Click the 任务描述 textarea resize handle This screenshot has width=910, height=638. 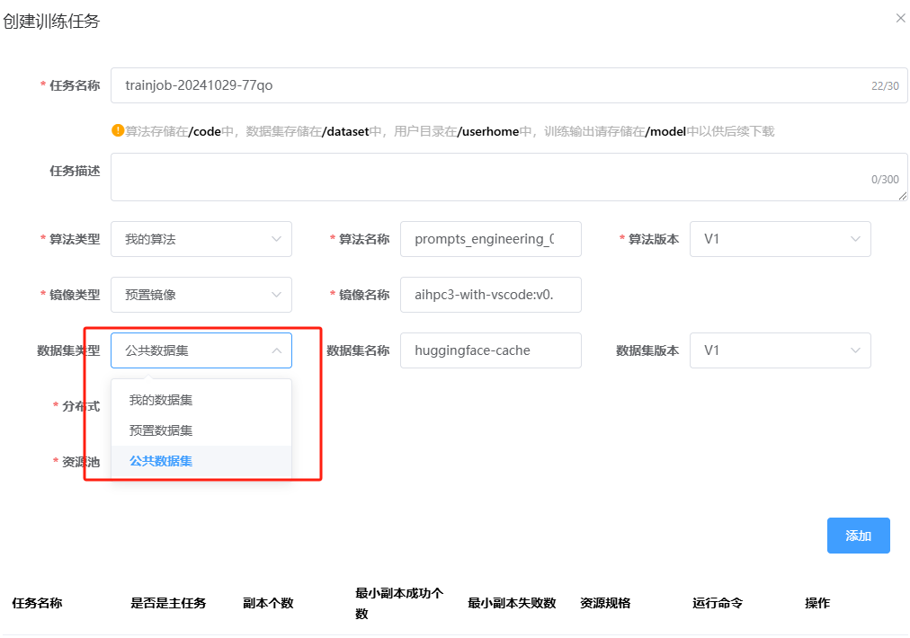point(902,195)
